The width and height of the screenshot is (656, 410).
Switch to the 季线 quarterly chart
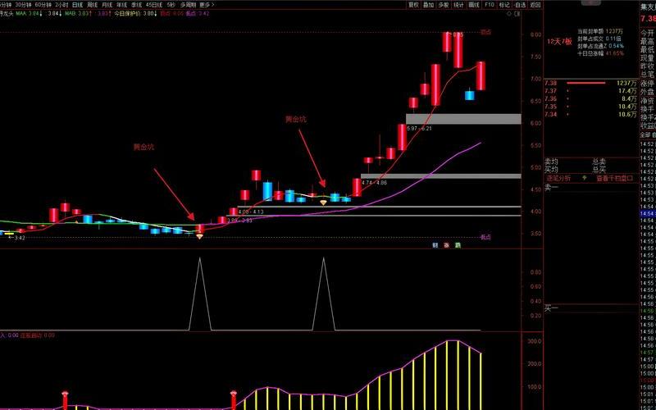tap(136, 5)
